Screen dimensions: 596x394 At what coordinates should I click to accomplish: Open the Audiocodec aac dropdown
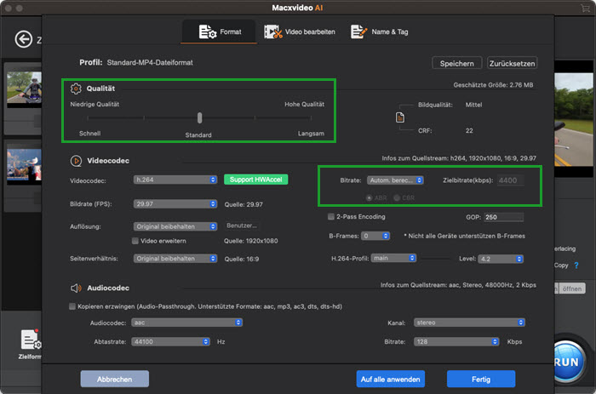(x=186, y=323)
